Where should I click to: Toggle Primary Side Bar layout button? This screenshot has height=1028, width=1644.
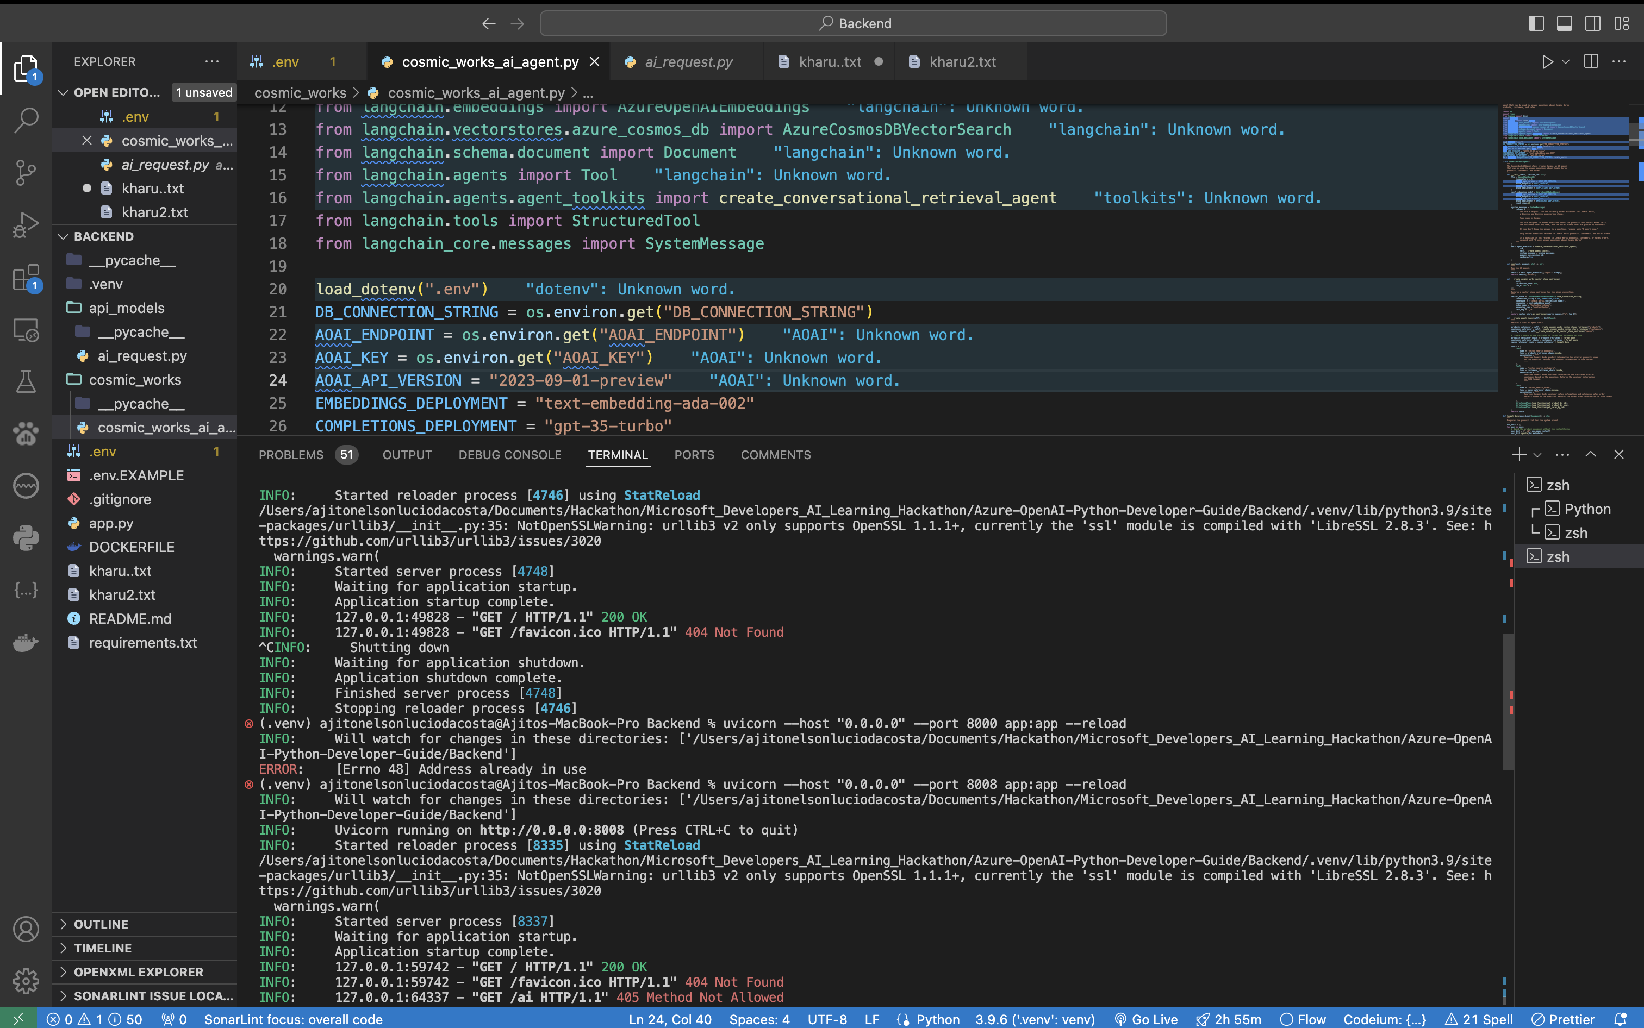1536,24
